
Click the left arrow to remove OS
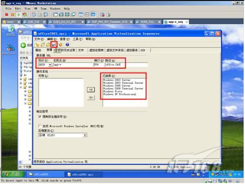pos(91,98)
